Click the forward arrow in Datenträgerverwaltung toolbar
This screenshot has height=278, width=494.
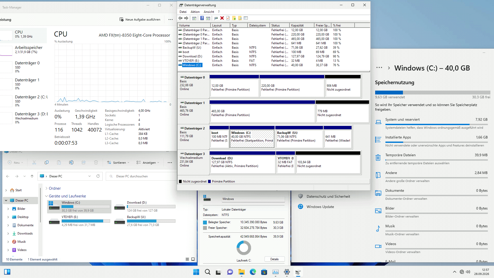(x=186, y=18)
